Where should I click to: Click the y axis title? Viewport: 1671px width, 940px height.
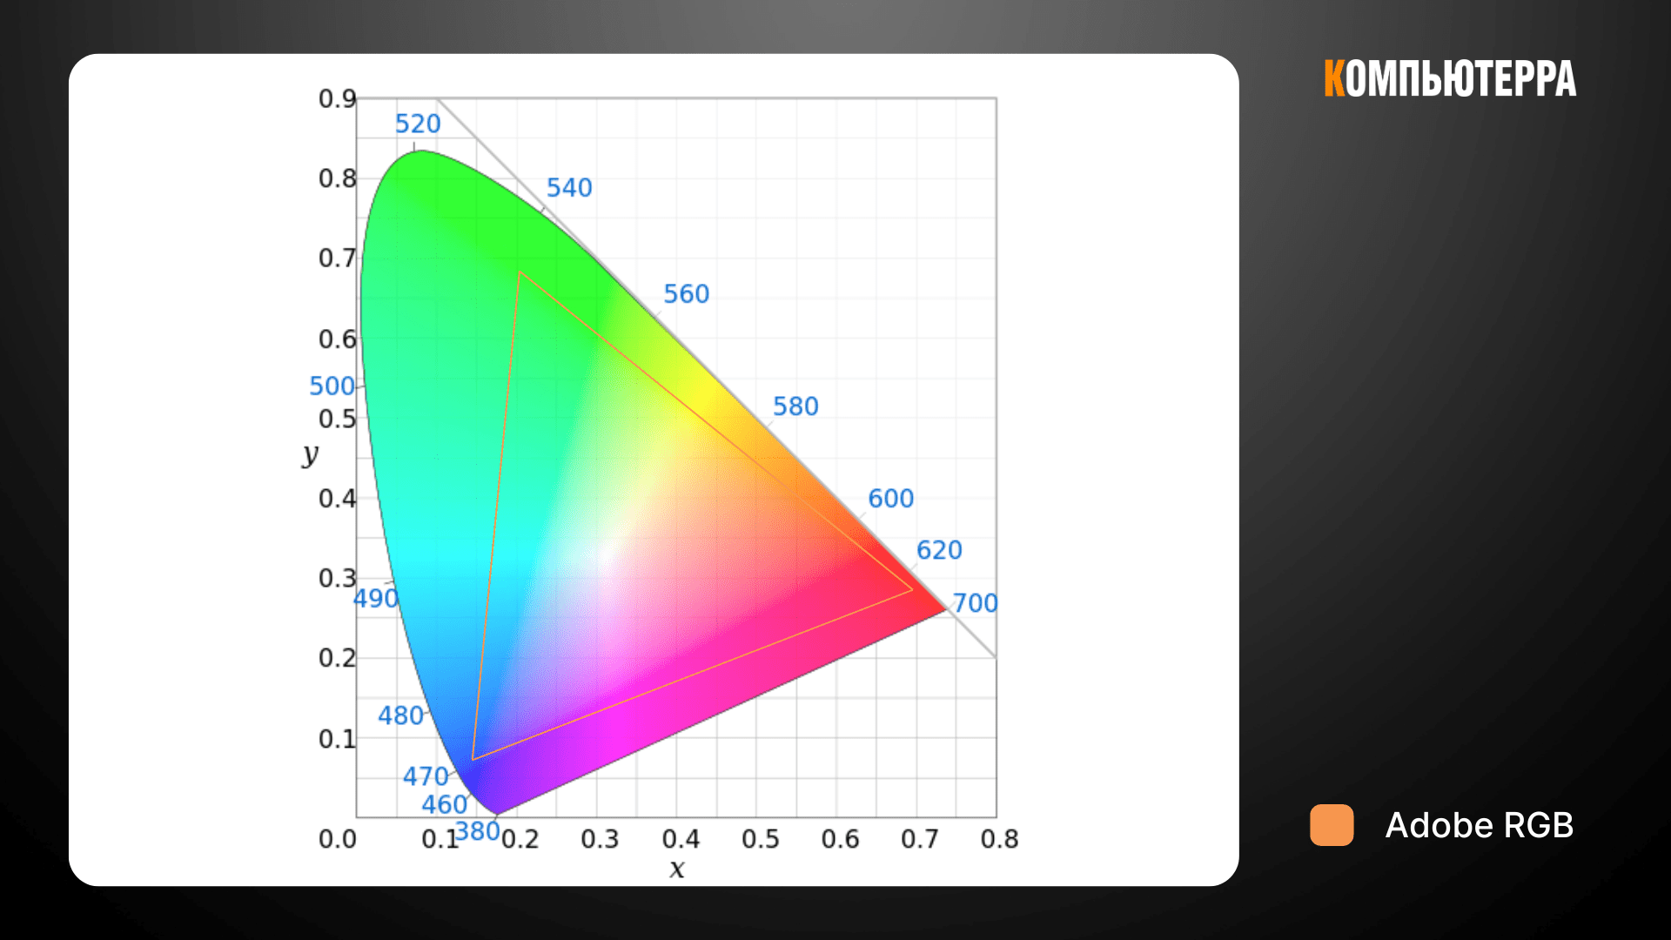coord(311,453)
